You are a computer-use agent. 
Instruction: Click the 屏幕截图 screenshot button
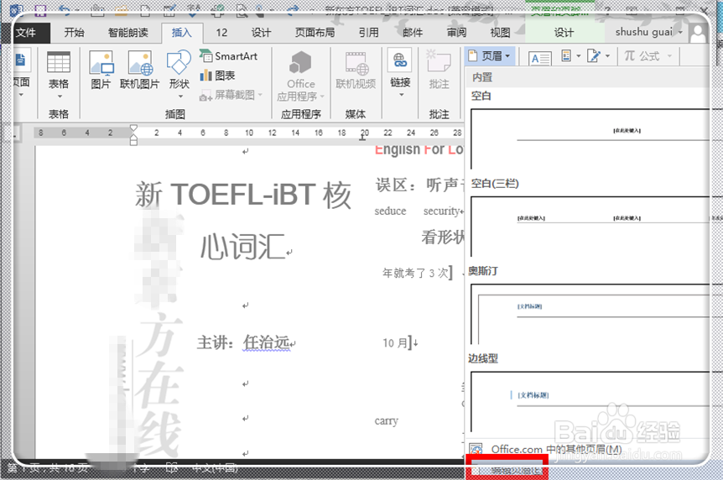click(x=231, y=95)
